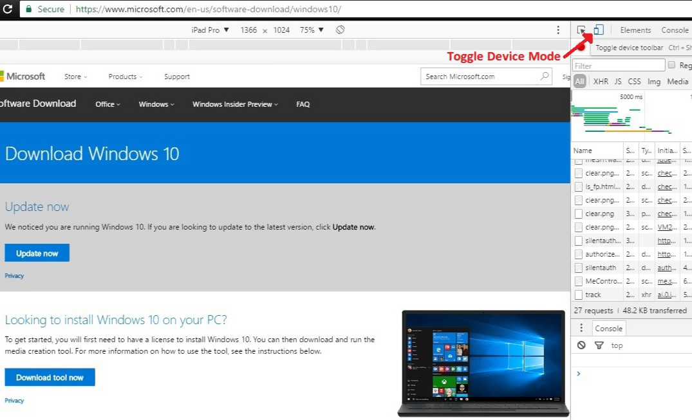Open the console context selector 'top'
Image resolution: width=692 pixels, height=420 pixels.
[617, 345]
